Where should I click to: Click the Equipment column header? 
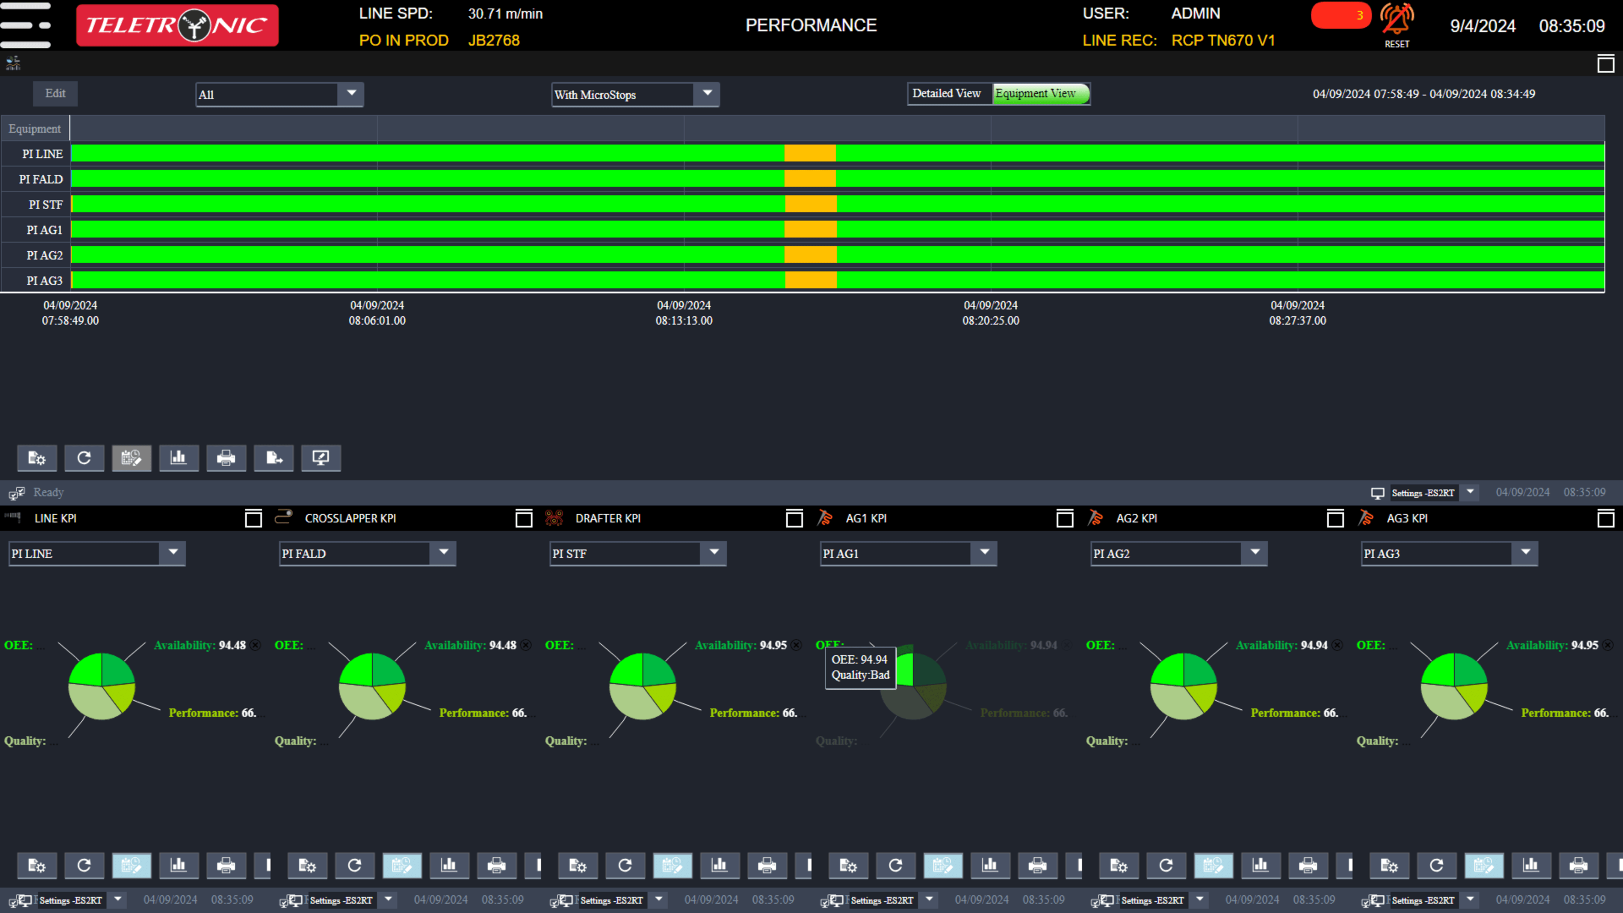(x=35, y=128)
